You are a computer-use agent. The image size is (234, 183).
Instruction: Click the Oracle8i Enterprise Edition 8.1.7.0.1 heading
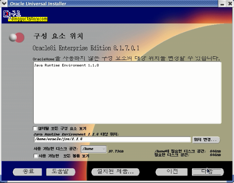[x=86, y=48]
